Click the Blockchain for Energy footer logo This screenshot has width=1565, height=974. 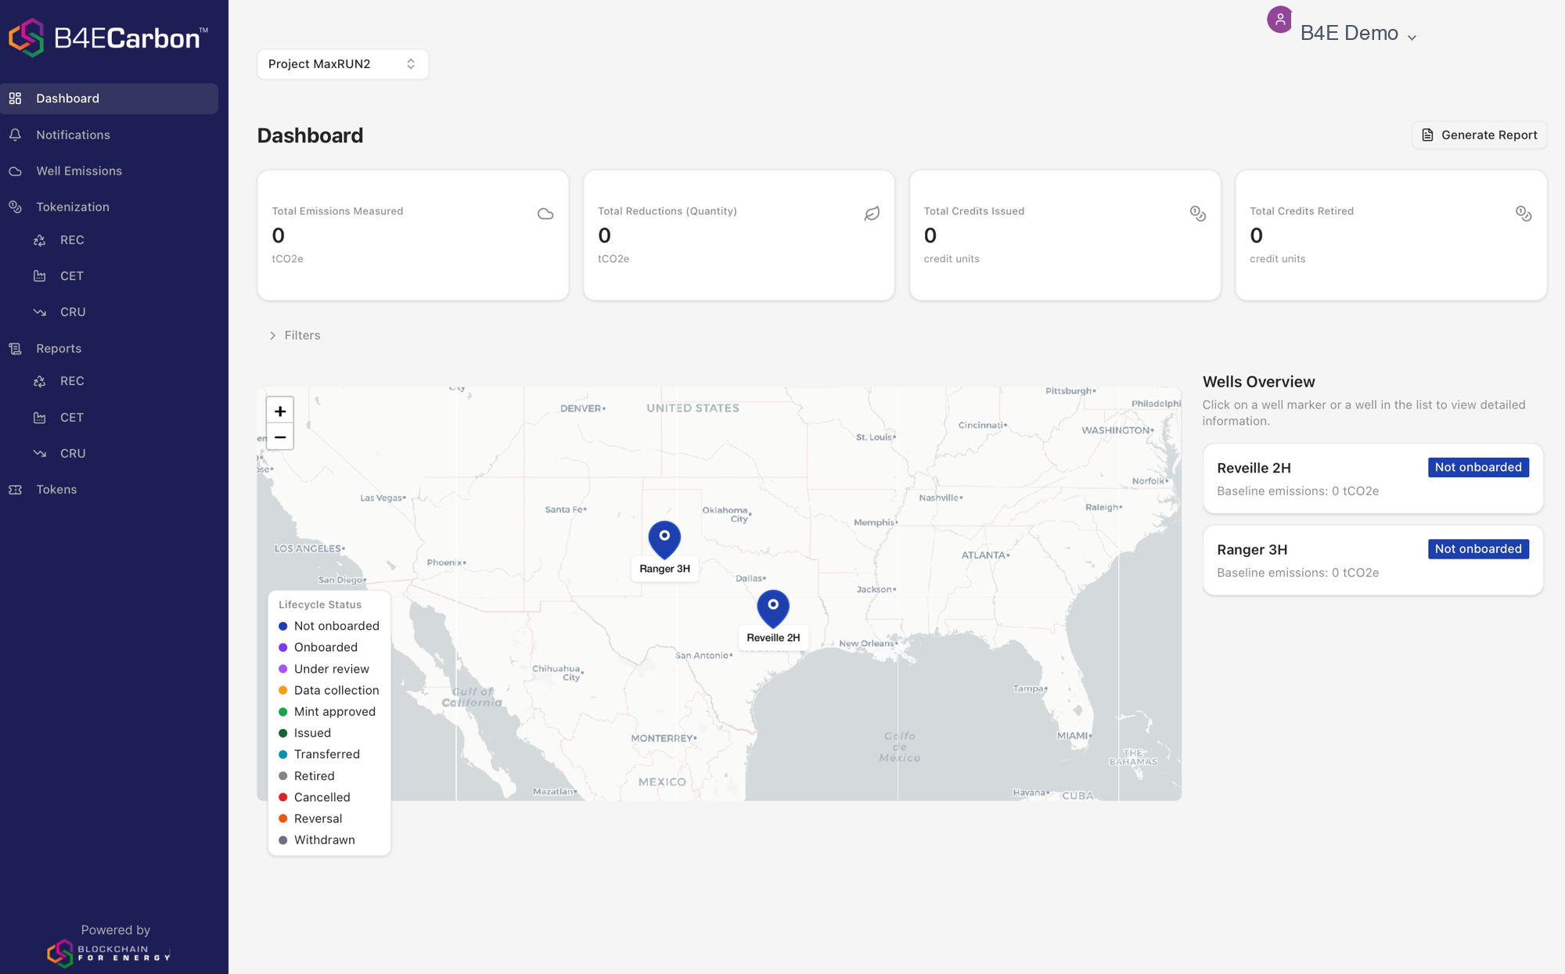(x=109, y=953)
